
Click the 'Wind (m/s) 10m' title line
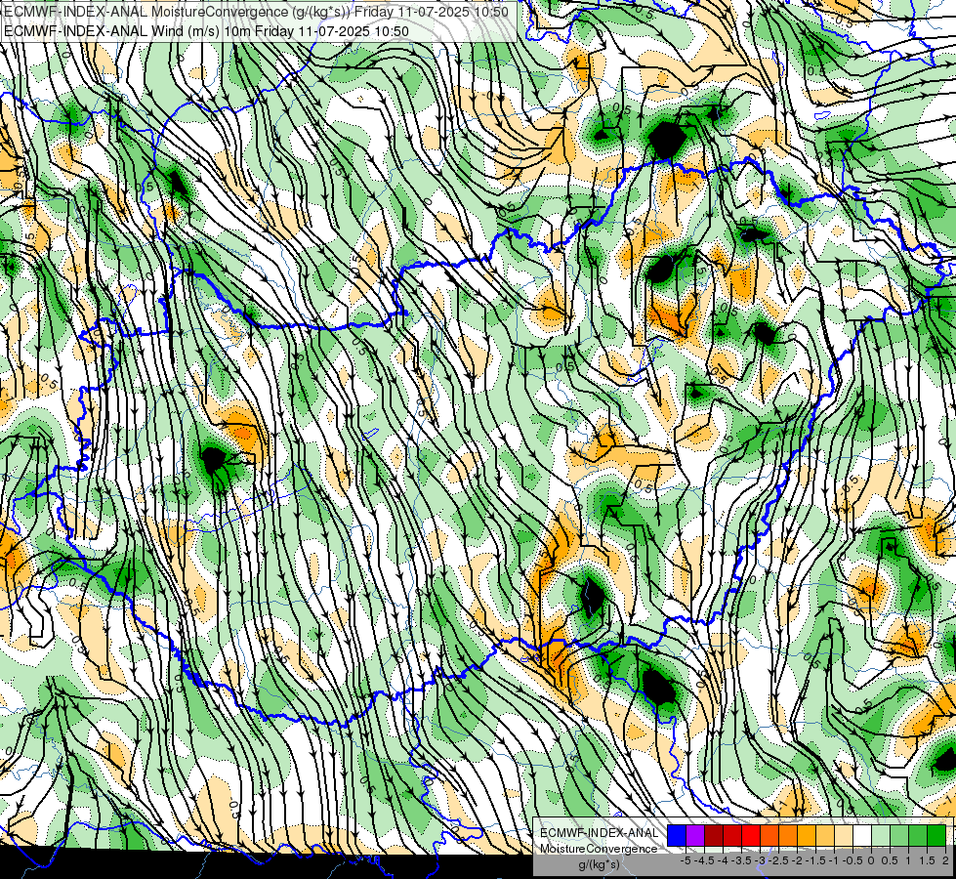(207, 31)
